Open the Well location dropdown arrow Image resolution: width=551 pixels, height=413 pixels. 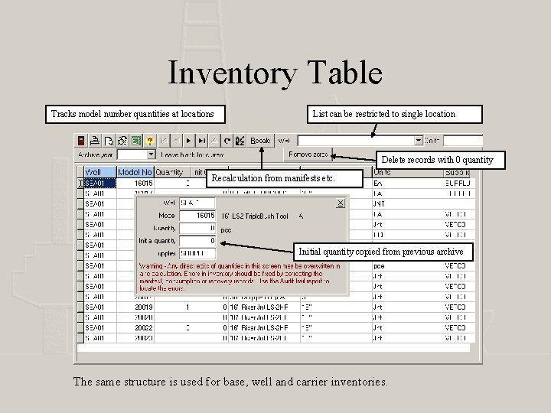coord(418,141)
